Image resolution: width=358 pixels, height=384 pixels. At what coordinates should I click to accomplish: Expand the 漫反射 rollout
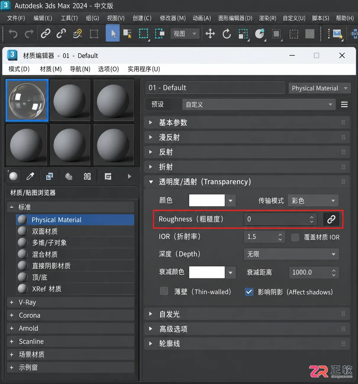pyautogui.click(x=247, y=137)
